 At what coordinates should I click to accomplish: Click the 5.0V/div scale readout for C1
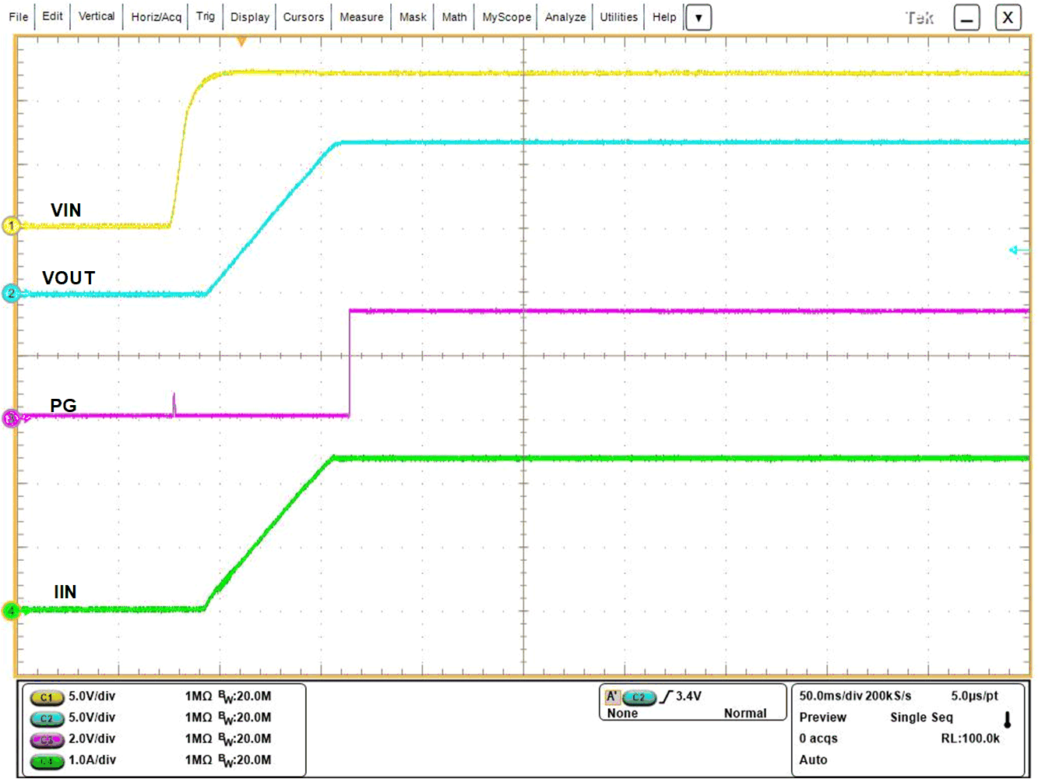click(x=93, y=694)
